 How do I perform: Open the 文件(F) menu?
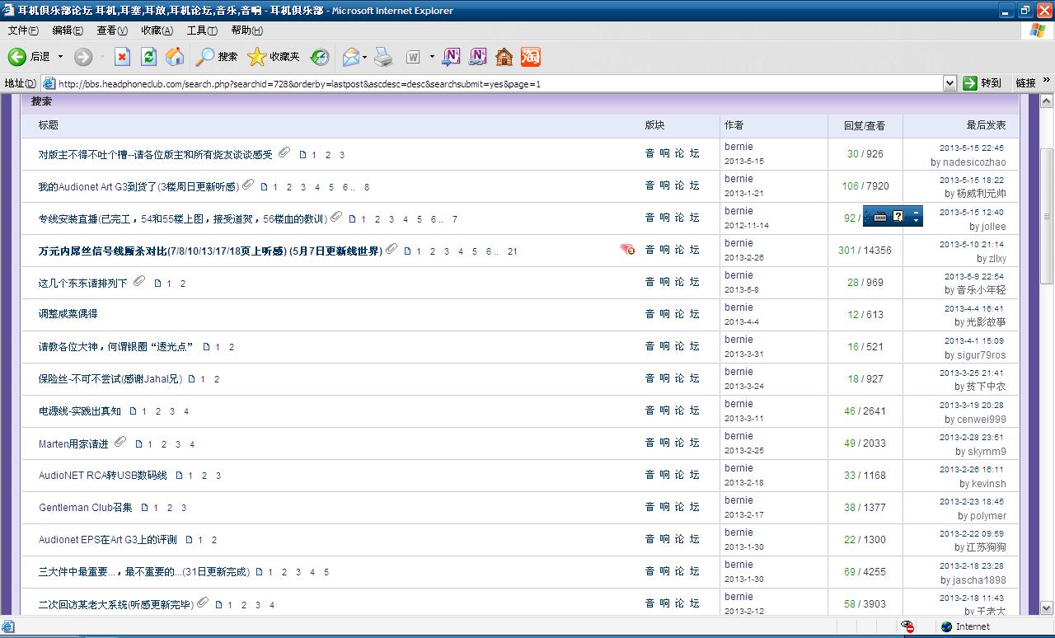coord(23,30)
